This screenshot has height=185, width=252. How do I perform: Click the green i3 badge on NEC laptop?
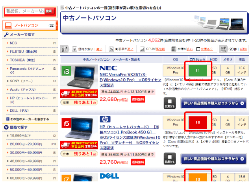coord(66,71)
